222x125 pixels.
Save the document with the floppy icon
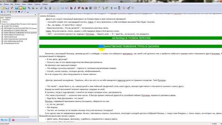pos(7,8)
